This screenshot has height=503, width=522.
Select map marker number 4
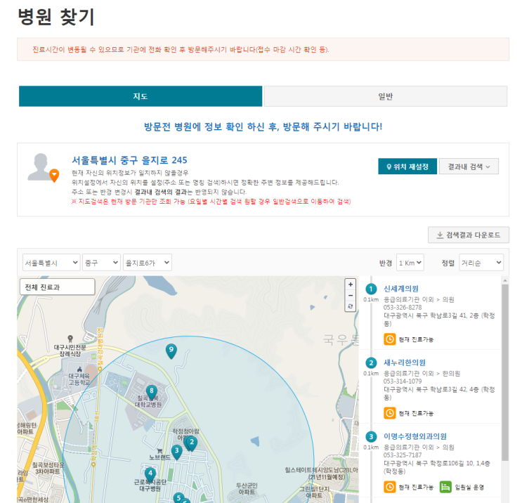pos(150,474)
